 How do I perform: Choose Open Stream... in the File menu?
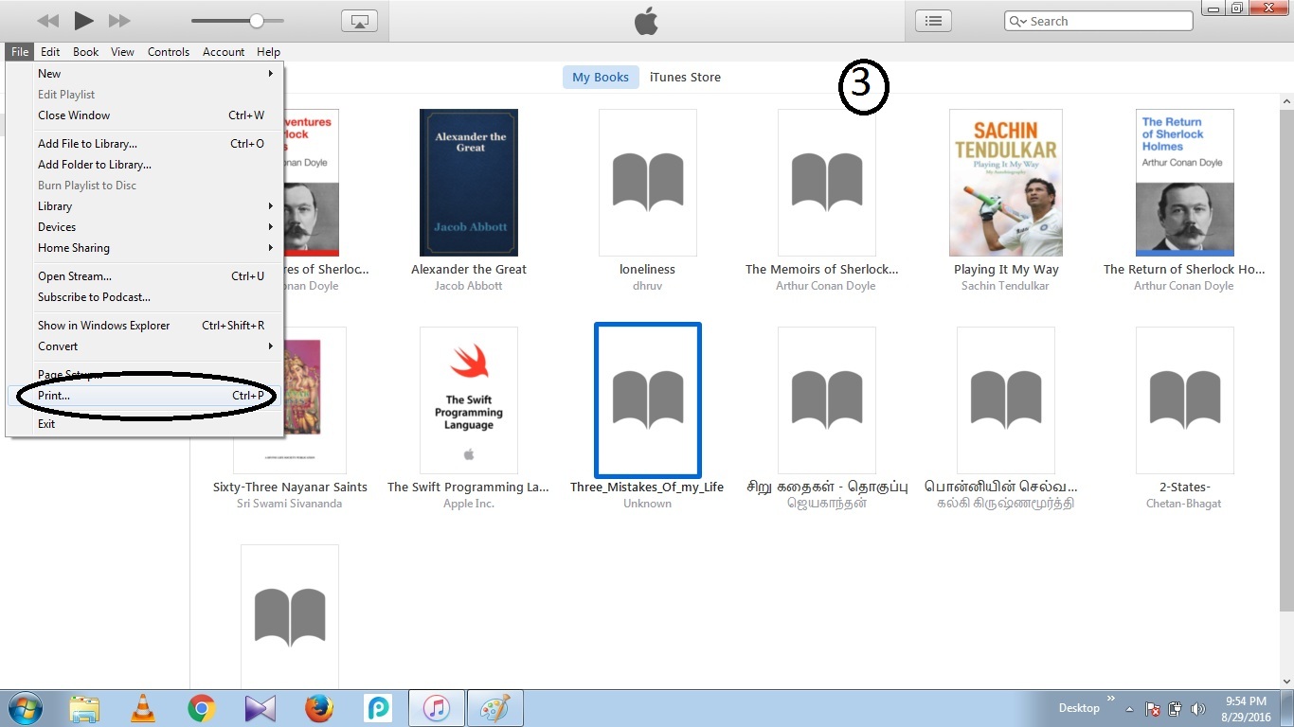[144, 276]
